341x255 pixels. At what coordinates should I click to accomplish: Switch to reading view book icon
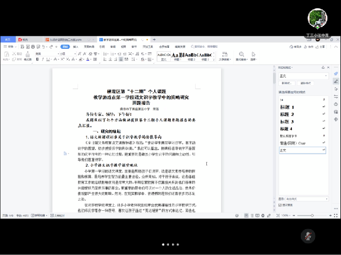point(257,216)
